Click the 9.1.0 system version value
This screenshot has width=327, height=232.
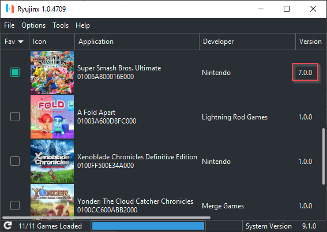[x=309, y=226]
